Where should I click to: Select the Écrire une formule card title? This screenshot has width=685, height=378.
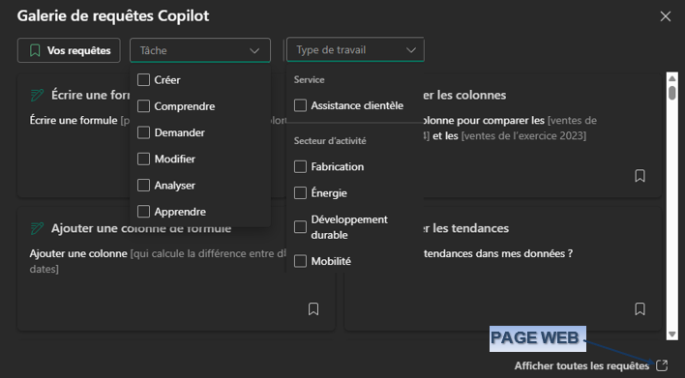coord(90,95)
